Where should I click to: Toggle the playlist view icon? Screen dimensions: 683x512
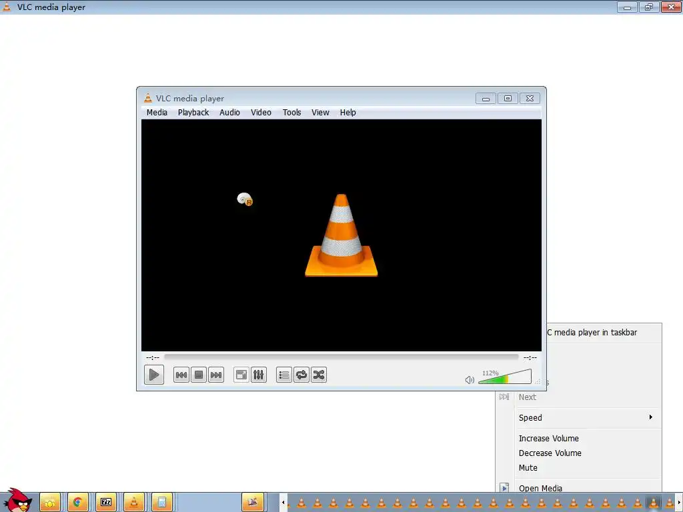pyautogui.click(x=284, y=375)
